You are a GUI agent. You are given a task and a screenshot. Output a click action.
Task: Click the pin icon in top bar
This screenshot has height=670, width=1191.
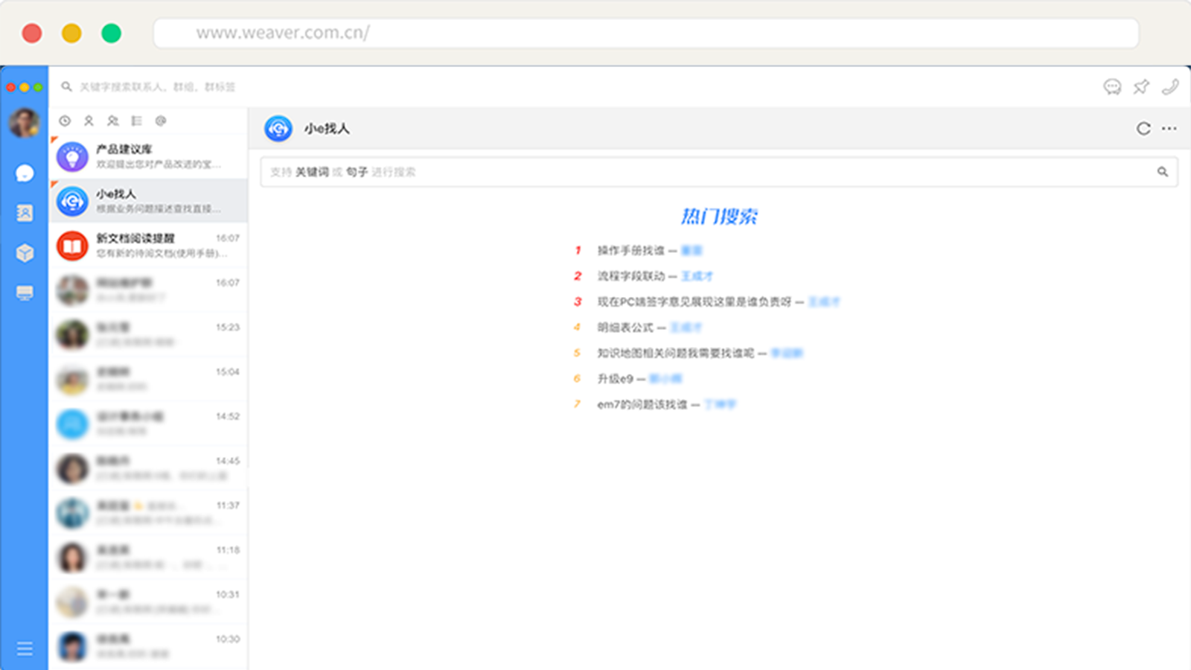(1141, 87)
